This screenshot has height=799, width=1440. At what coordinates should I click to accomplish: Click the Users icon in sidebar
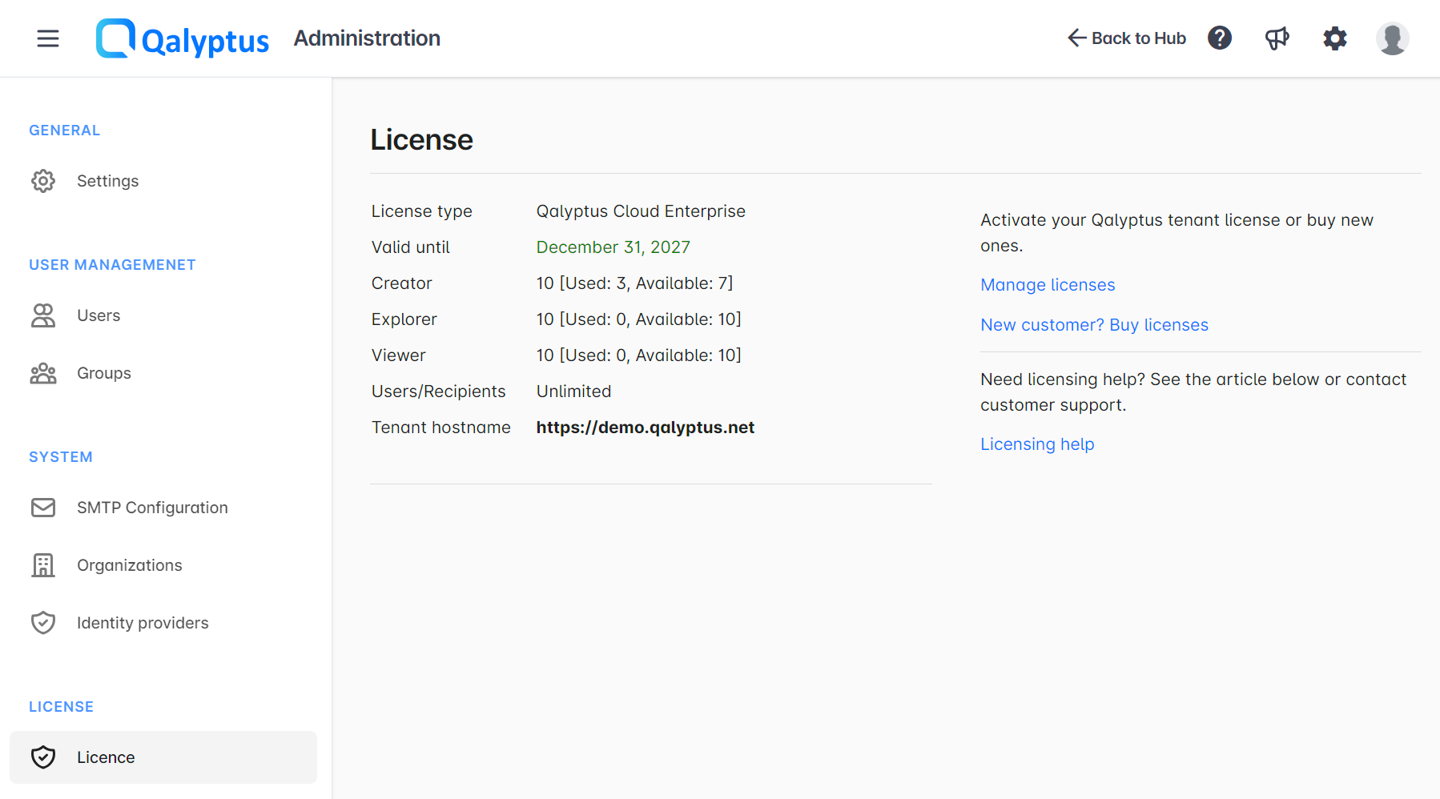coord(43,315)
